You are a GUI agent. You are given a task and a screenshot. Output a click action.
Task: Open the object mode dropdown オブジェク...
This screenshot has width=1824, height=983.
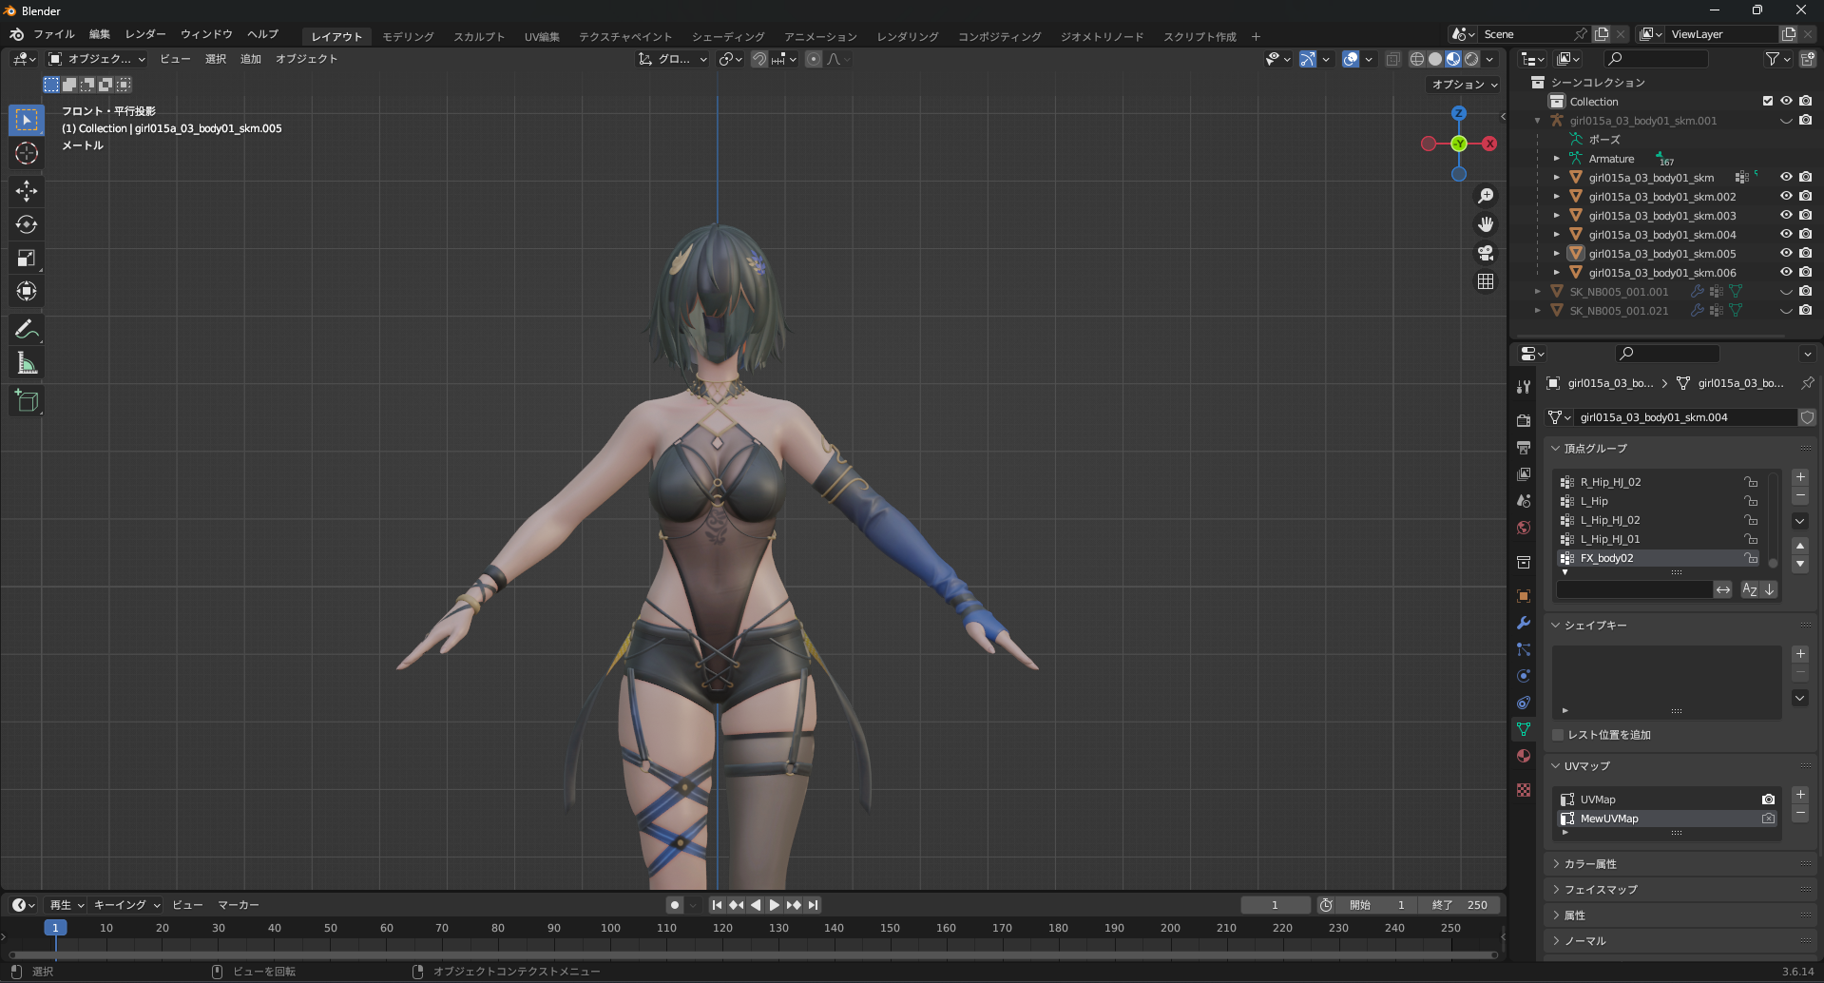[x=97, y=59]
